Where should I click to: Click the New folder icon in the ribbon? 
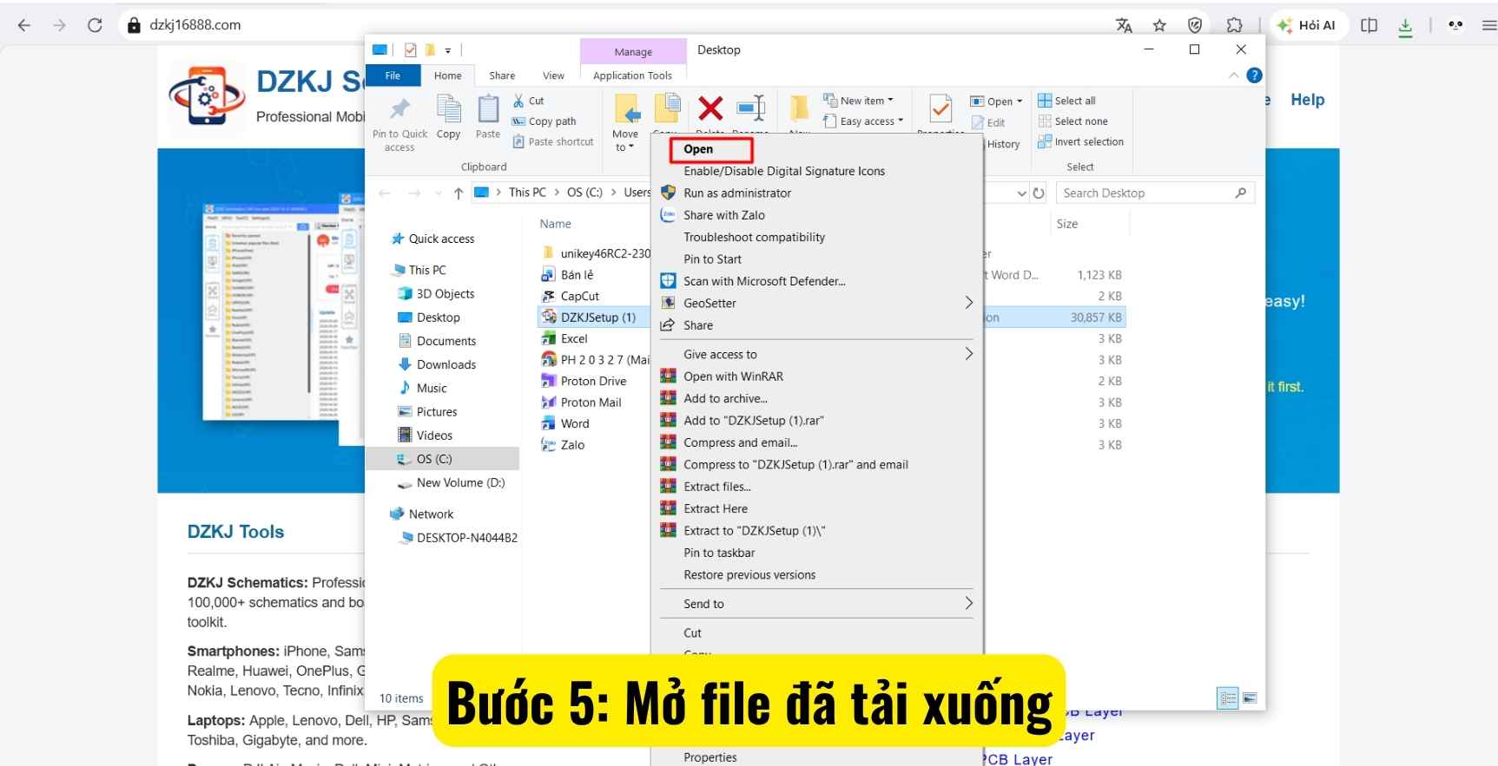[x=800, y=108]
